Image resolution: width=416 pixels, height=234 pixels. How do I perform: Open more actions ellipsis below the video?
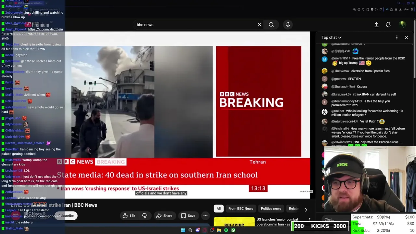tap(205, 216)
